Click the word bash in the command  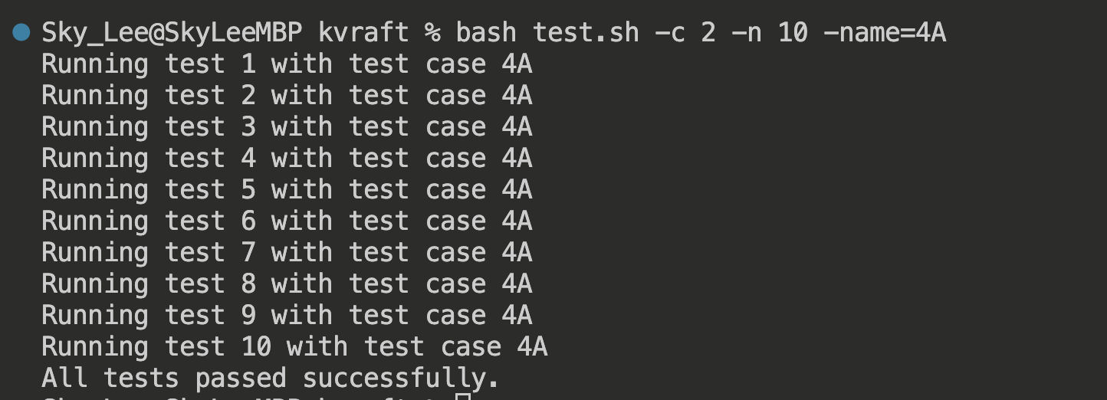coord(486,33)
